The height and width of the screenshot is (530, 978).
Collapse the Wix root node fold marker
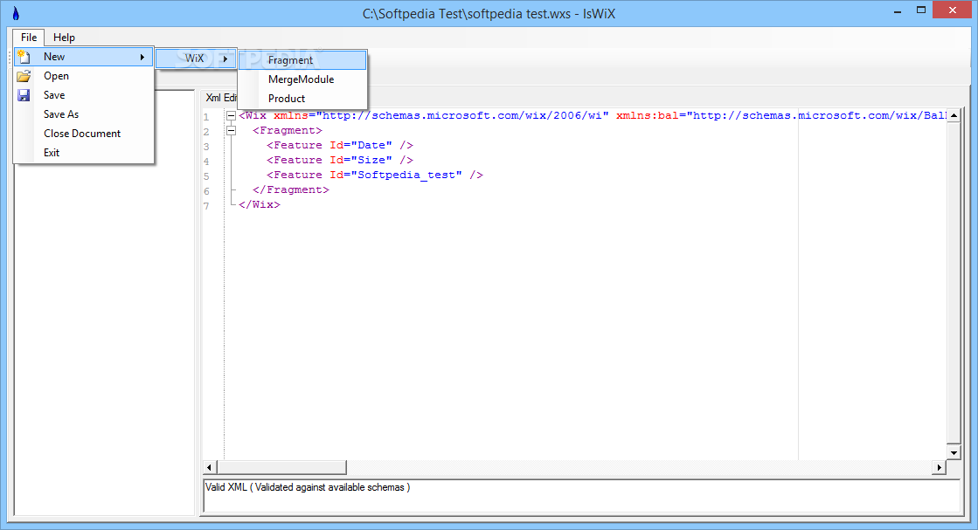pyautogui.click(x=231, y=116)
